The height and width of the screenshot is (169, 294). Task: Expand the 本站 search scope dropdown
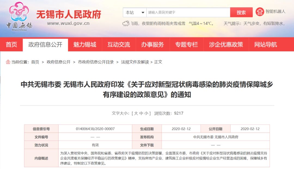click(135, 12)
